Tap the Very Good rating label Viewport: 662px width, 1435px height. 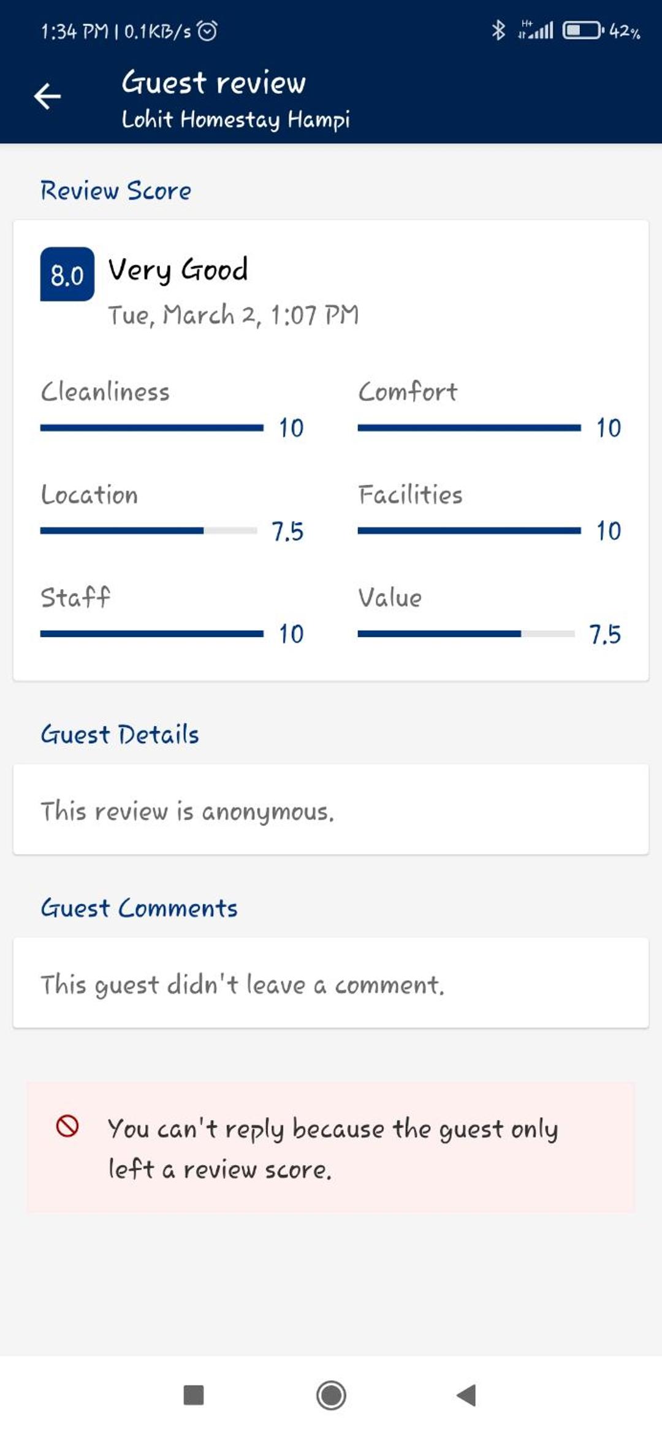click(x=178, y=270)
